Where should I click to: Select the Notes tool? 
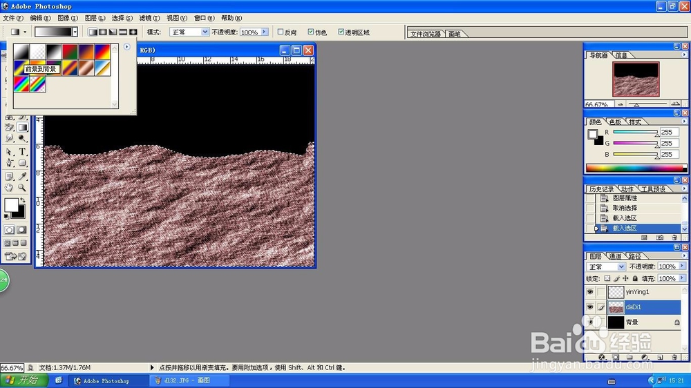click(9, 176)
